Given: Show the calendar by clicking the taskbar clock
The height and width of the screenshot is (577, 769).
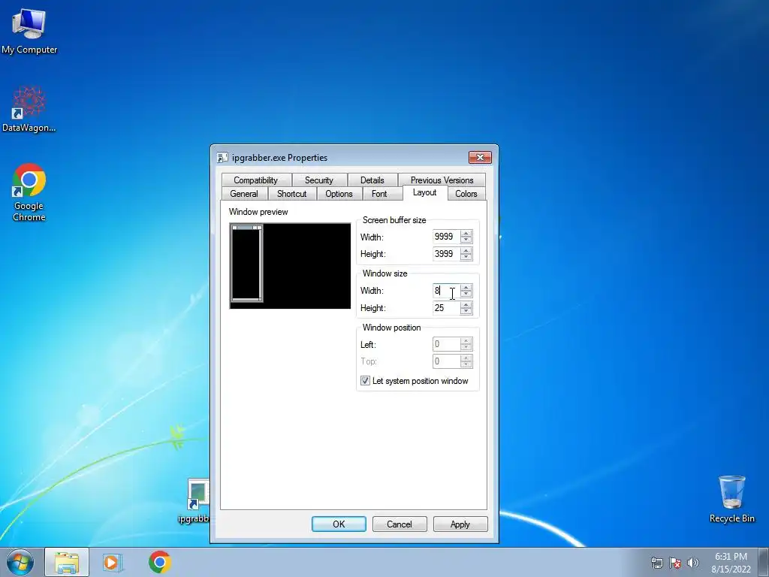Looking at the screenshot, I should (x=731, y=563).
